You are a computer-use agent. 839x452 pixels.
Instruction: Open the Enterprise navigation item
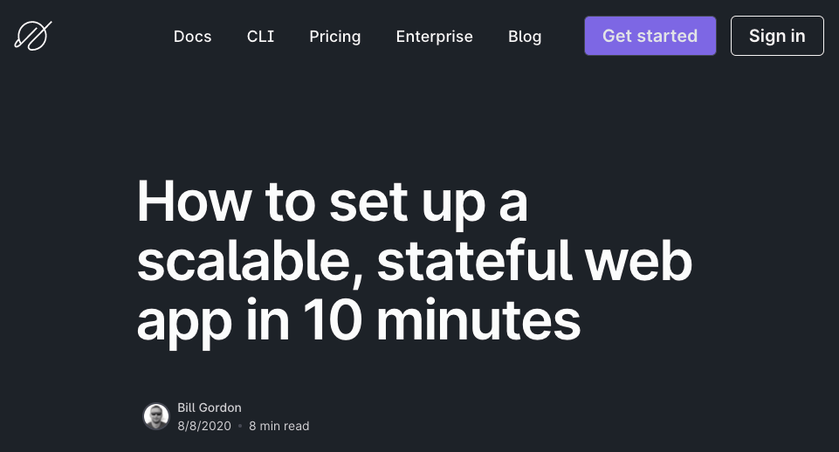pos(435,37)
